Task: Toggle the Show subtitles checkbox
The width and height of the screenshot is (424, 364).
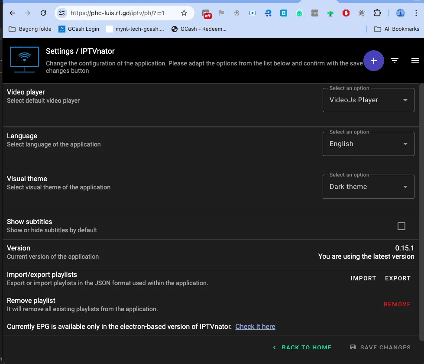Action: 401,226
